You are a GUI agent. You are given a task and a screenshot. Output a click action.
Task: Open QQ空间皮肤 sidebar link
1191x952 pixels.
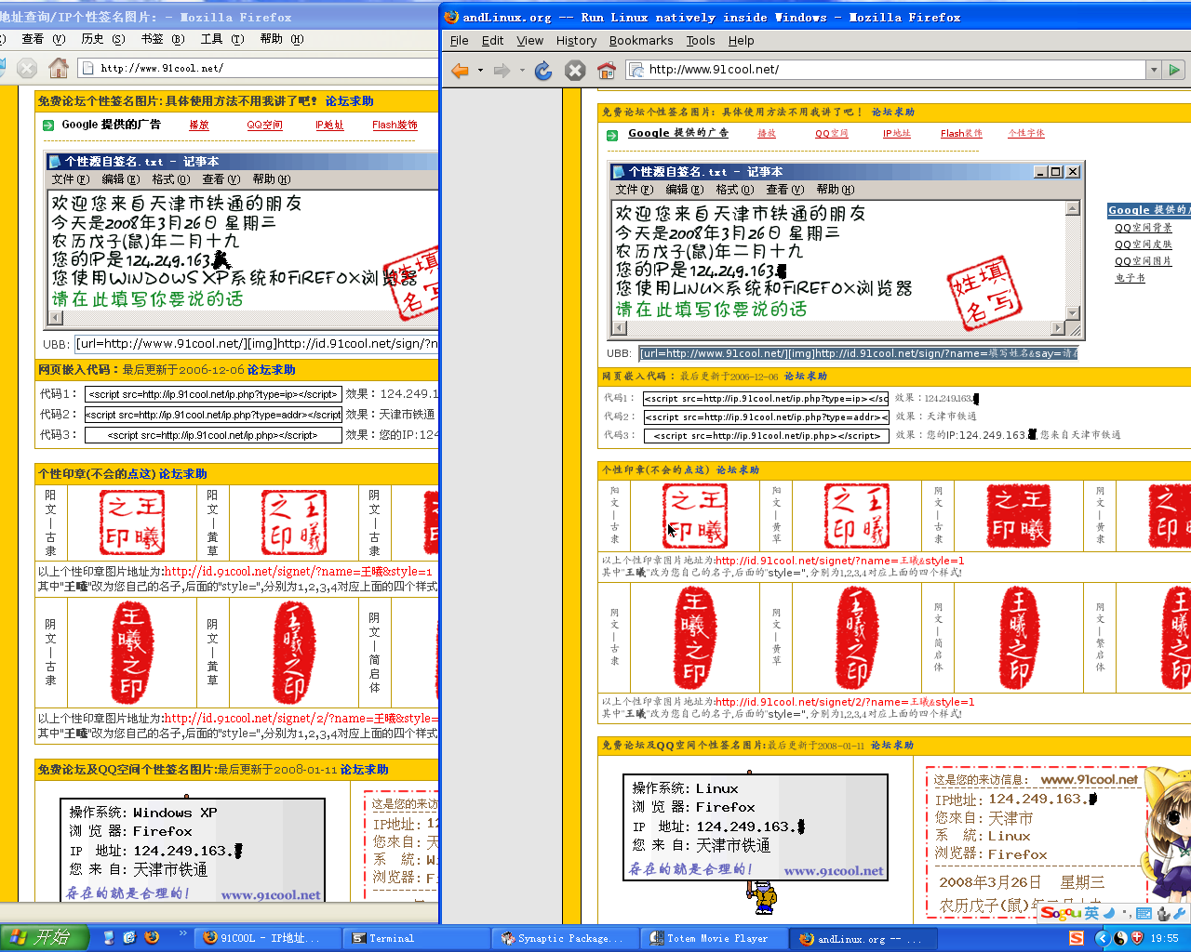tap(1144, 245)
